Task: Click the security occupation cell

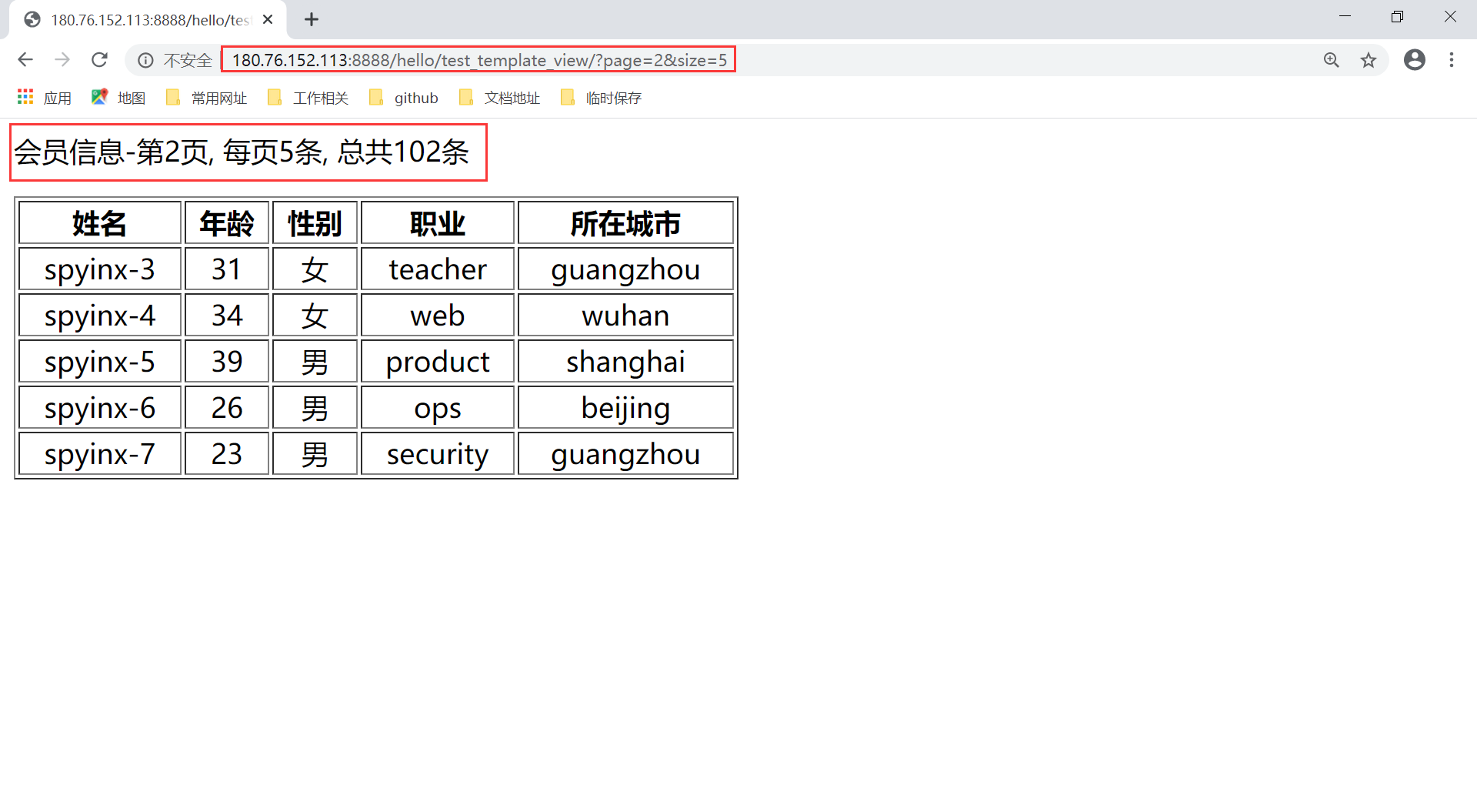Action: click(x=438, y=454)
